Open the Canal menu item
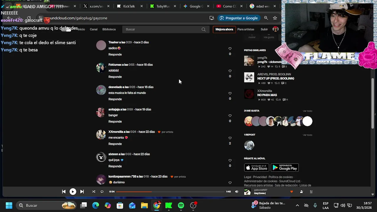 [x=94, y=29]
